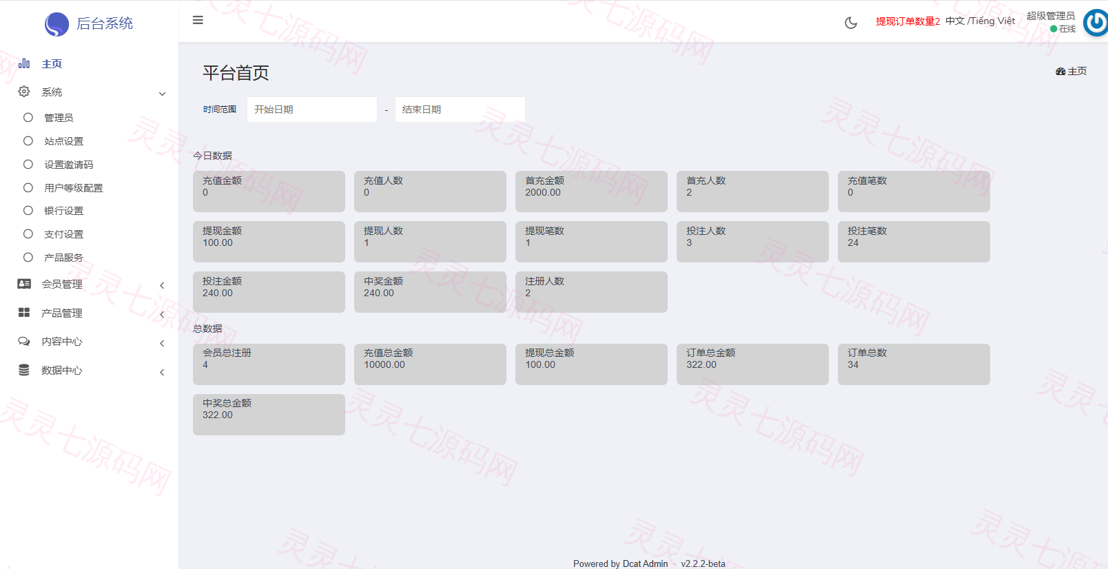Click the 投注笔数 24 card
The image size is (1108, 569).
pyautogui.click(x=914, y=242)
